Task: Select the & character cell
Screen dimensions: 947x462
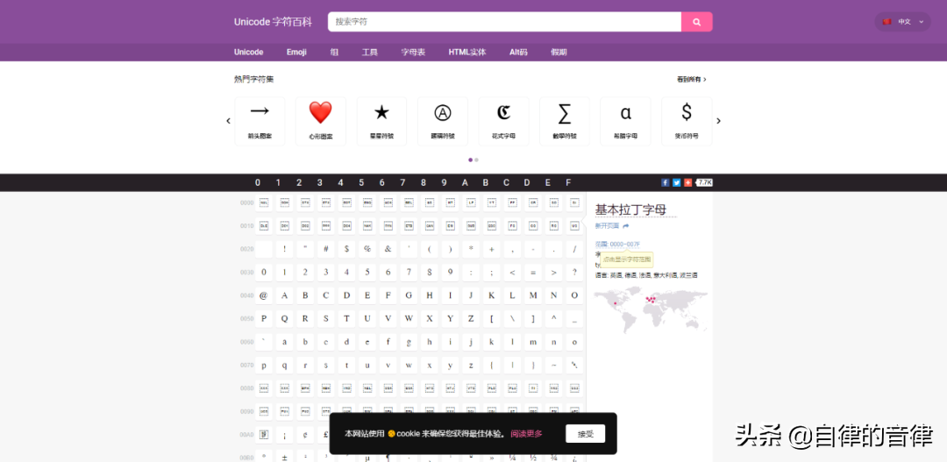Action: point(388,249)
